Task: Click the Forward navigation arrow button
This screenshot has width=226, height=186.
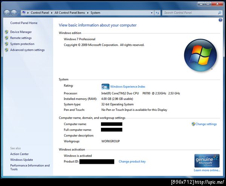Action: (14, 13)
